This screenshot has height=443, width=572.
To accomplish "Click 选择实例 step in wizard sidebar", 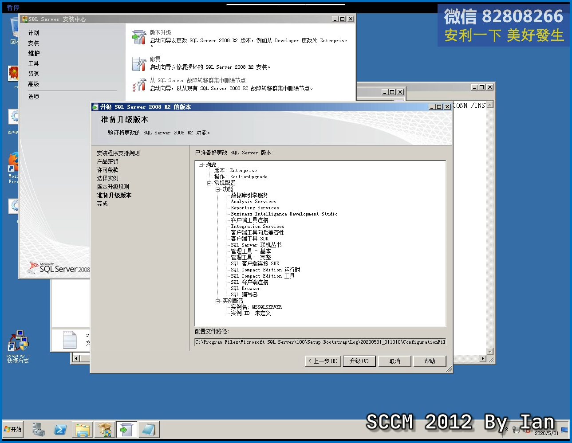I will pos(107,178).
